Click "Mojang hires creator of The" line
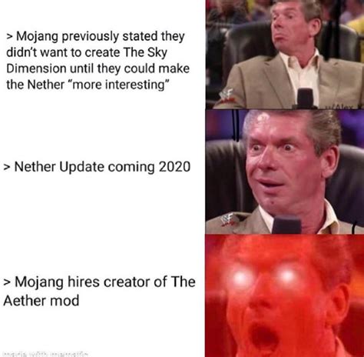364x357 pixels. click(x=99, y=282)
